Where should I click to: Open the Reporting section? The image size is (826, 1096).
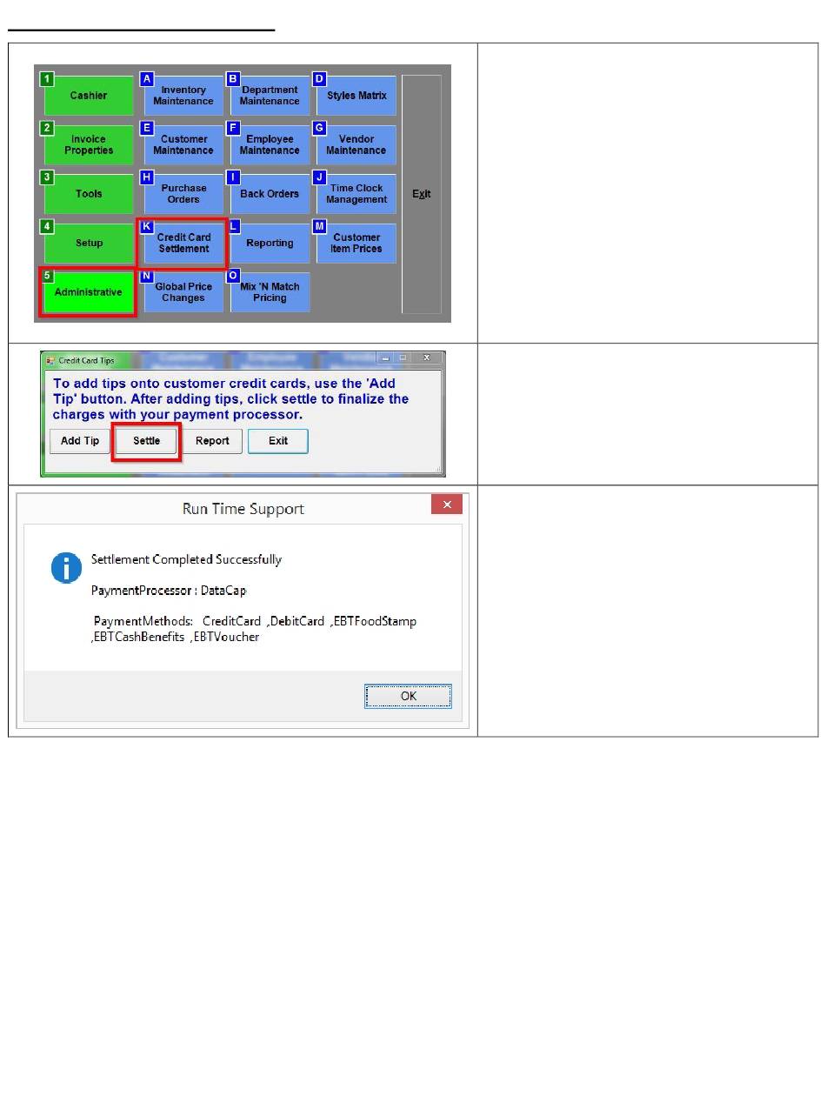coord(270,243)
